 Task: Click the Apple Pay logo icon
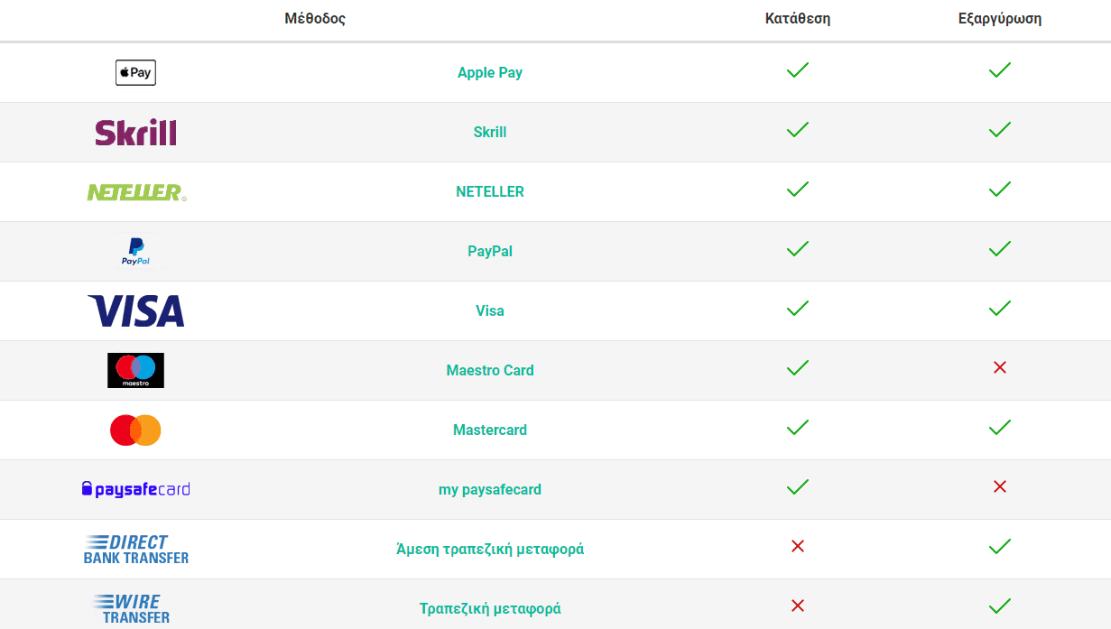(135, 72)
